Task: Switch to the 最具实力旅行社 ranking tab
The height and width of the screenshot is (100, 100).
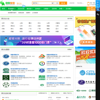Action: point(55,93)
